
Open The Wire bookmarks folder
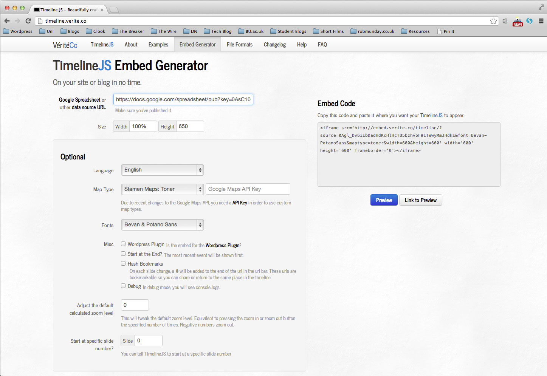pos(164,31)
